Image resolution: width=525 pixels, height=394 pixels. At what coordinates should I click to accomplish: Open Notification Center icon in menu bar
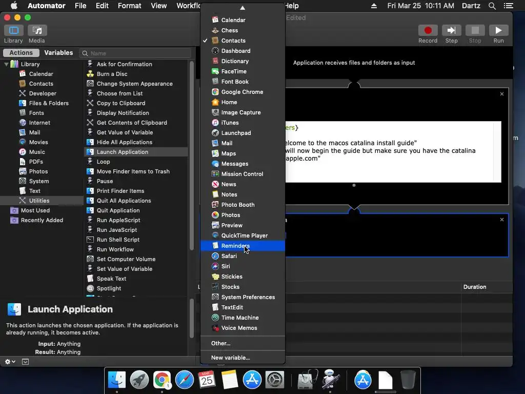[509, 6]
